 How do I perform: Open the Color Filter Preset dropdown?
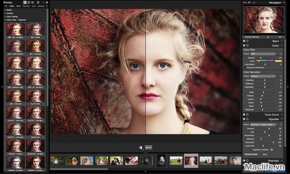click(x=264, y=54)
